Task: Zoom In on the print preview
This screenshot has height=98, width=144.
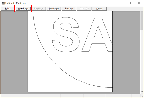Action: pyautogui.click(x=69, y=9)
